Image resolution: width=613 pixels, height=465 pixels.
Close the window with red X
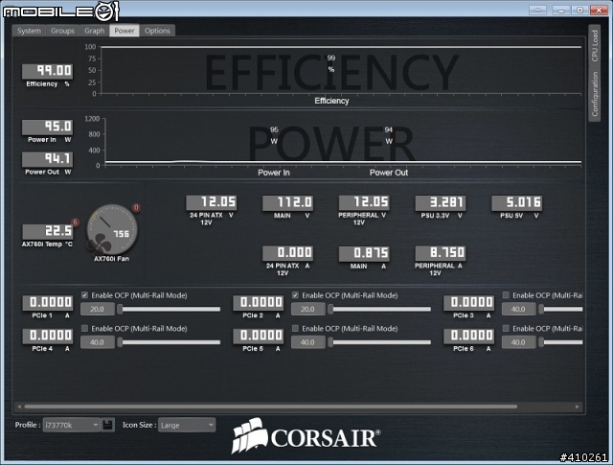pyautogui.click(x=599, y=10)
